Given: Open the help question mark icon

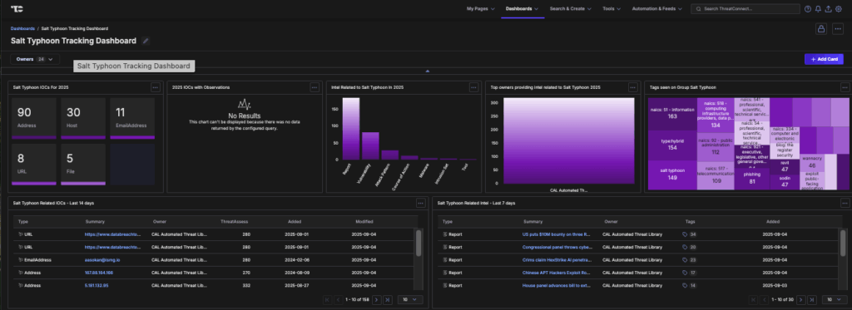Looking at the screenshot, I should (808, 8).
